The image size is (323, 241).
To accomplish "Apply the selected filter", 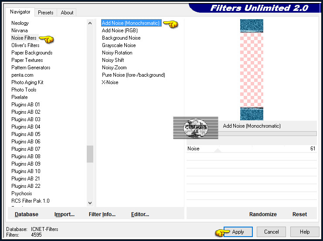I will 238,232.
